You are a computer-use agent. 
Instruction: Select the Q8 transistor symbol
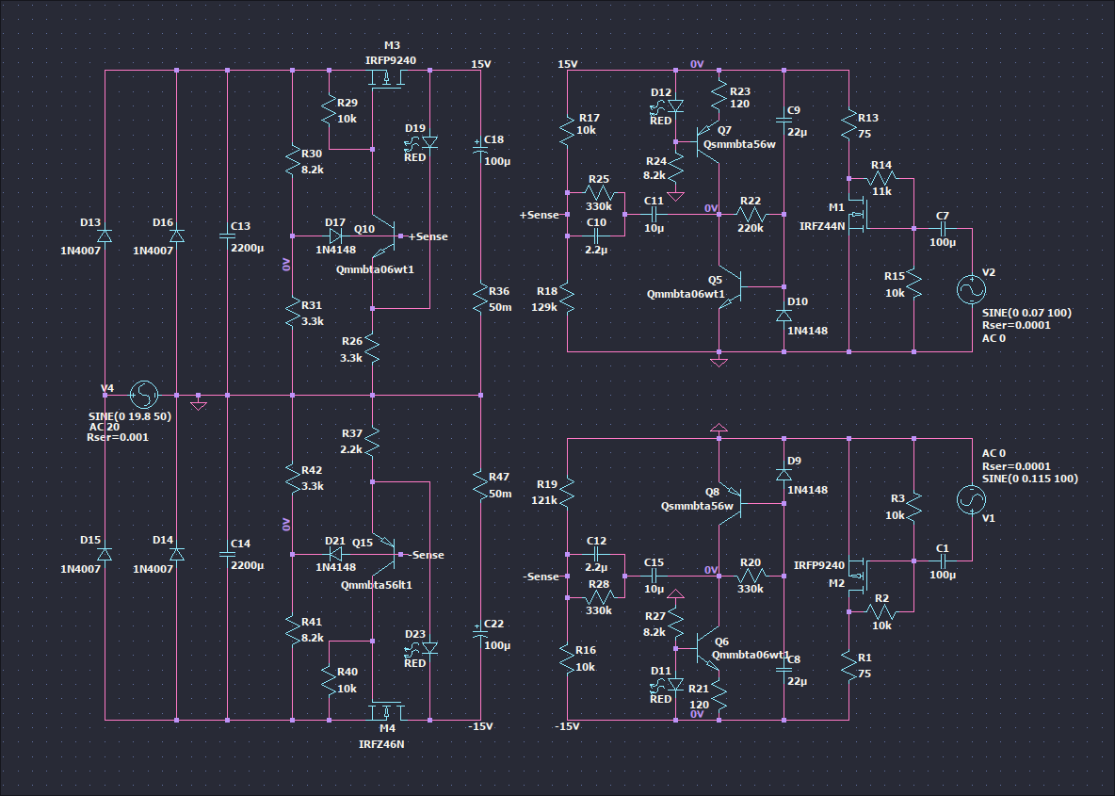coord(732,504)
